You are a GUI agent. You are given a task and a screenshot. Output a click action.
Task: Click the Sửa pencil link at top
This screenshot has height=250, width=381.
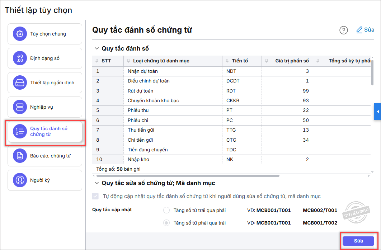(x=365, y=30)
